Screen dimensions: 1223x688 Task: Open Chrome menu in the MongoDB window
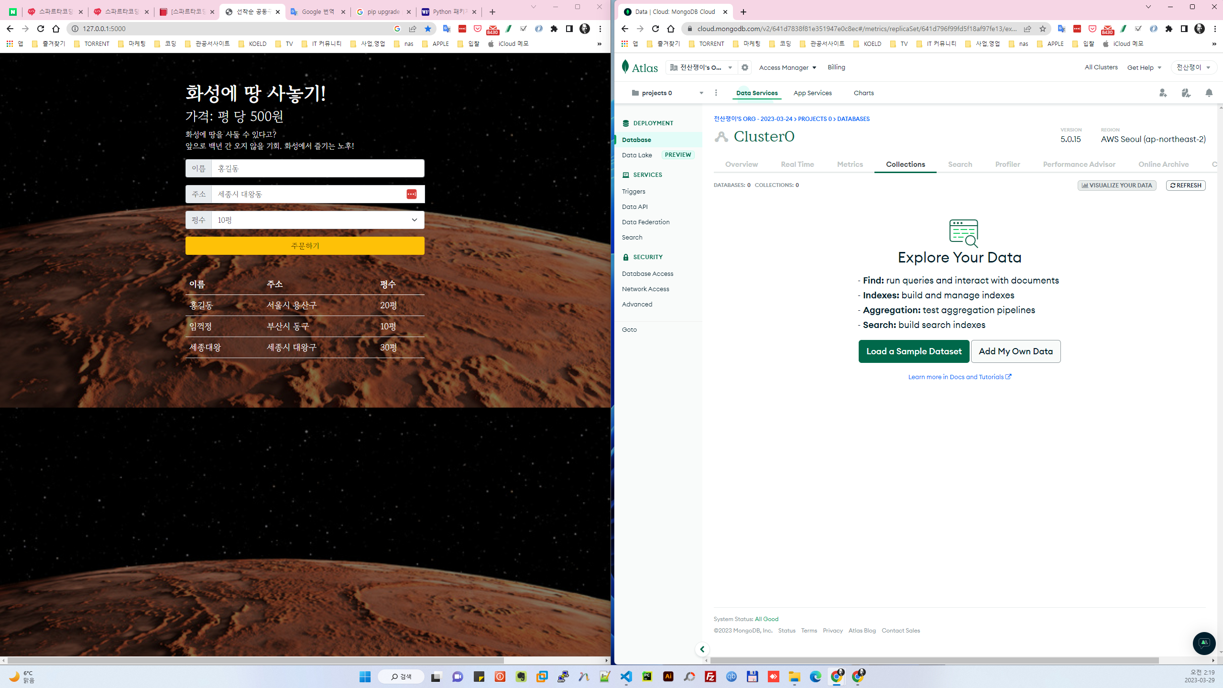coord(1214,29)
